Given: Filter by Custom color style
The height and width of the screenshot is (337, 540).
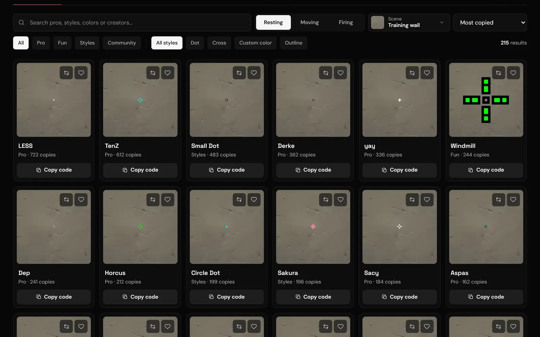Looking at the screenshot, I should point(255,43).
